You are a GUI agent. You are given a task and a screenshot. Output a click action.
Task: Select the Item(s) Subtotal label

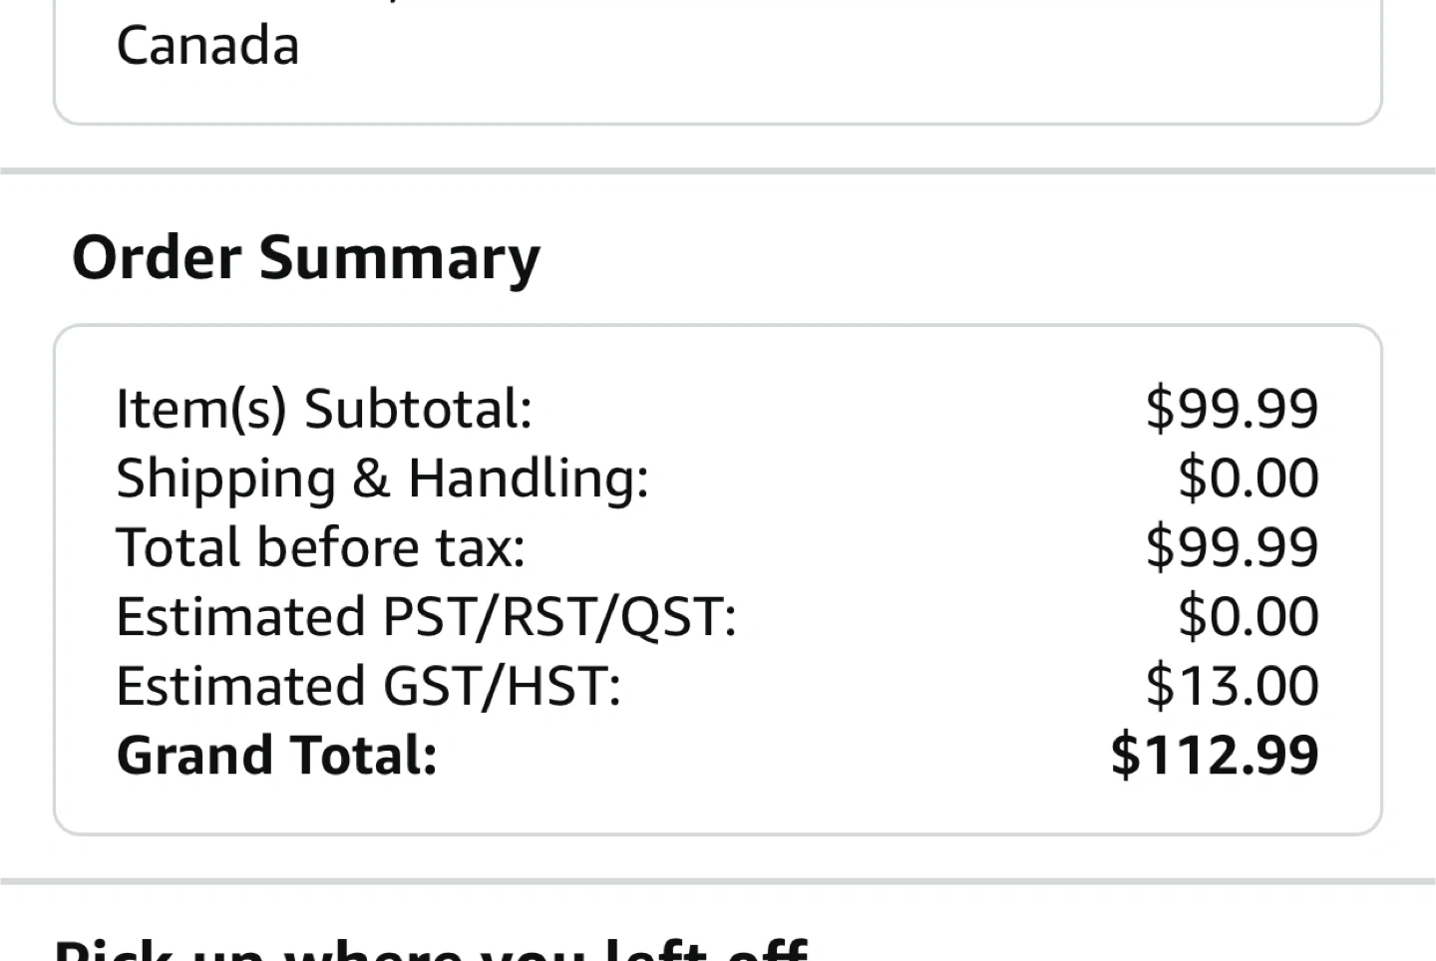coord(324,409)
